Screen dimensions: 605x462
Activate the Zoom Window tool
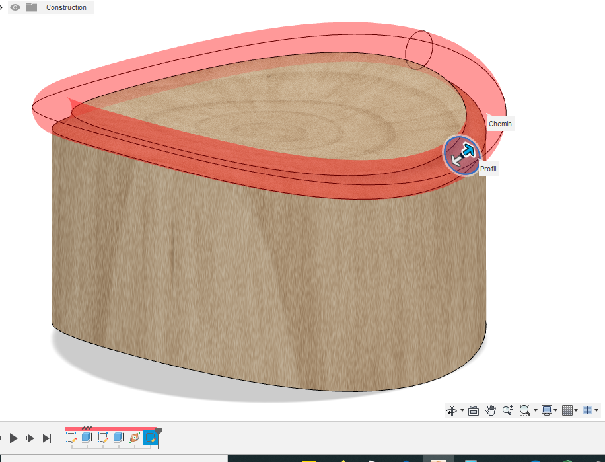point(524,410)
